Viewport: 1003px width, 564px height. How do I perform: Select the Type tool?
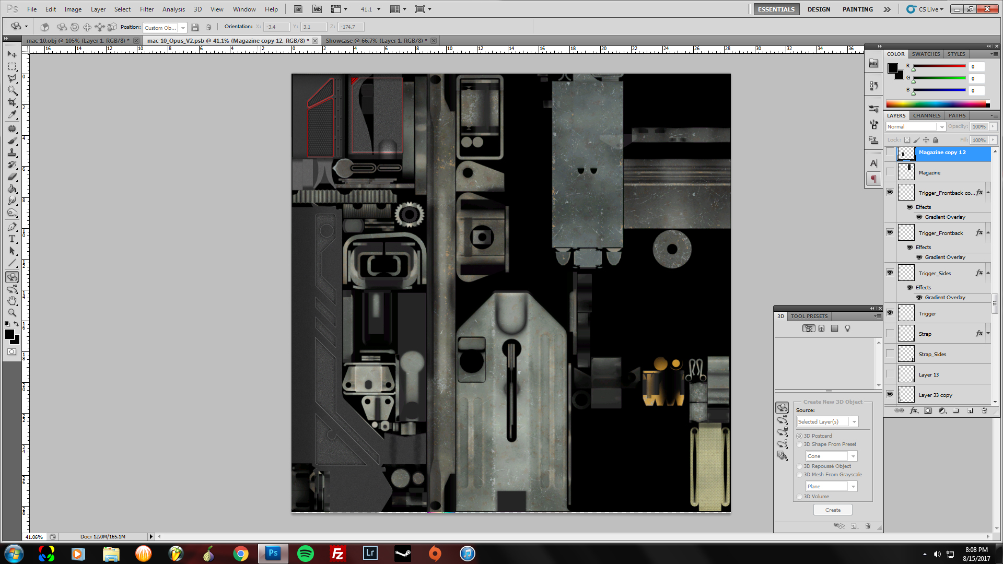[12, 239]
